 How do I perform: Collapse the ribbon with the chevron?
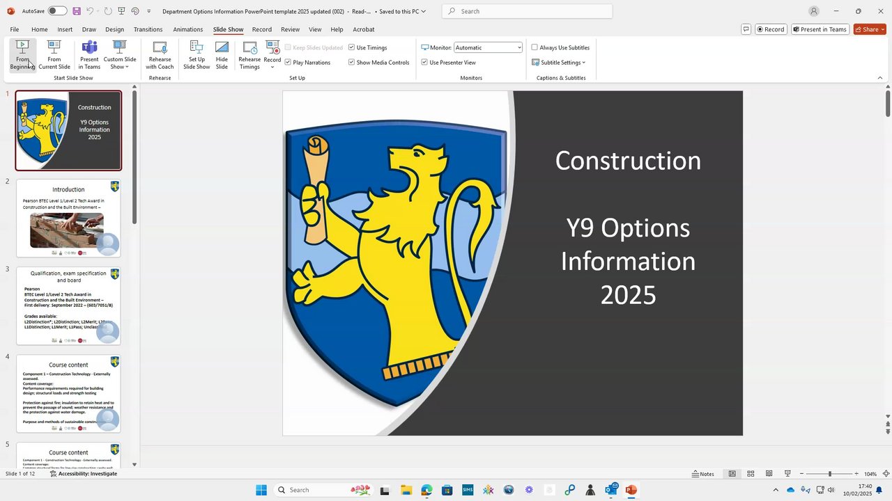click(880, 78)
